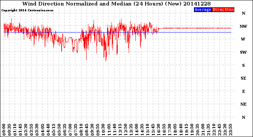Select the W axis label

(x=243, y=39)
